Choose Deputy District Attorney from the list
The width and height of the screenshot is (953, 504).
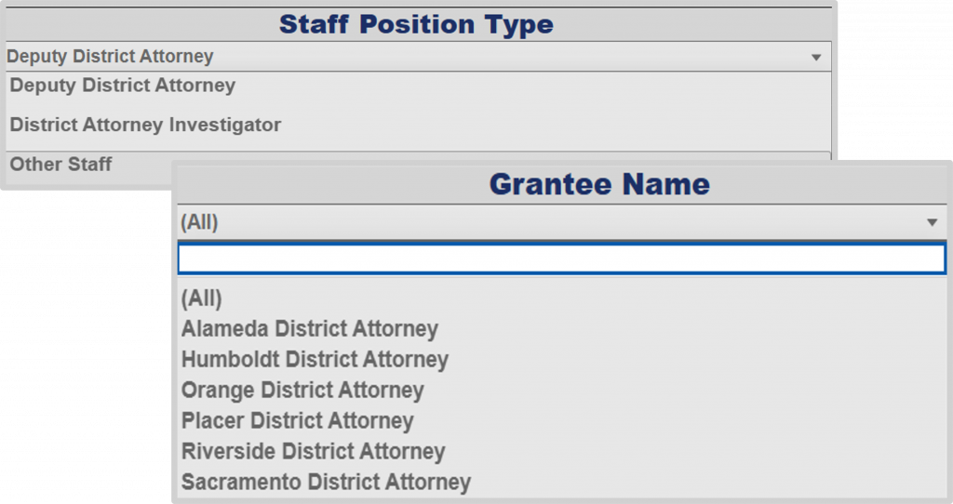[x=123, y=86]
